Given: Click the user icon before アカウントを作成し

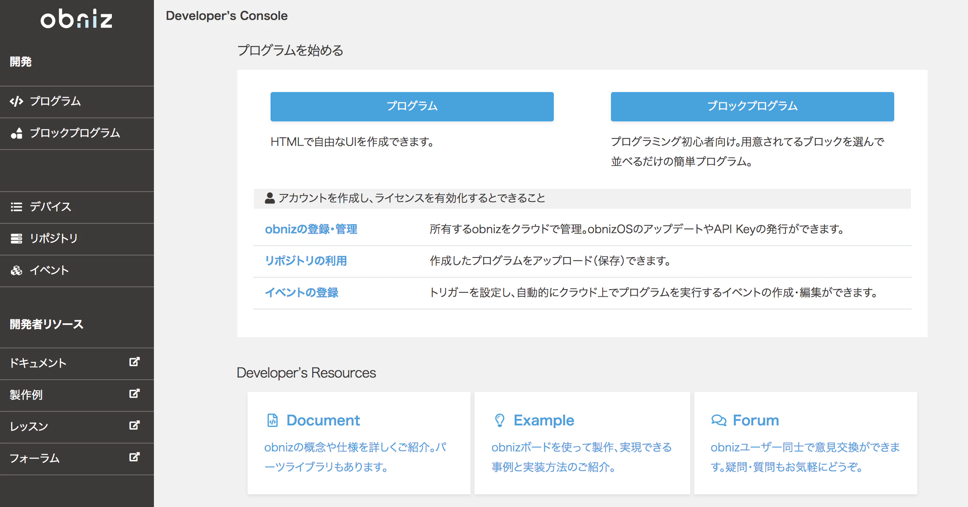Looking at the screenshot, I should coord(270,198).
